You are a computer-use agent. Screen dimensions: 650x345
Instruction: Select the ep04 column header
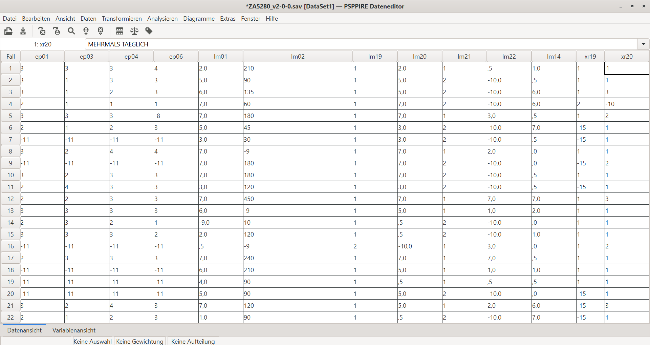(131, 57)
